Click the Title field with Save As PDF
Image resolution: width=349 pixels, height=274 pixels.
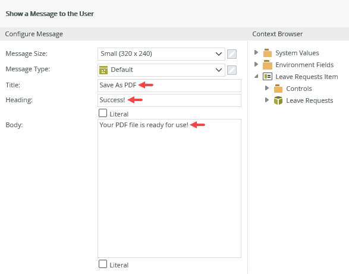pos(169,86)
